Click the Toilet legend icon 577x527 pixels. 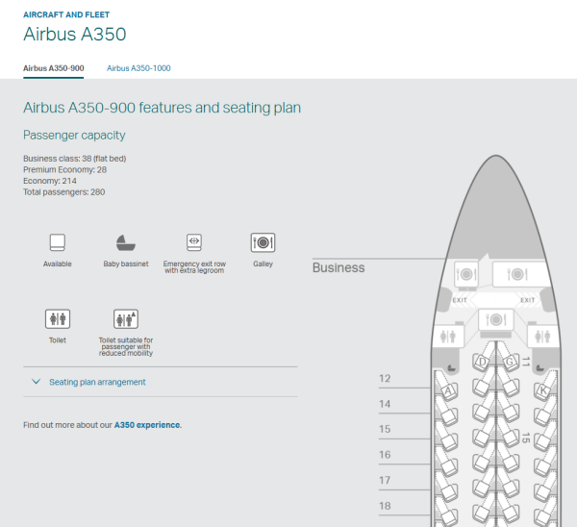point(58,318)
